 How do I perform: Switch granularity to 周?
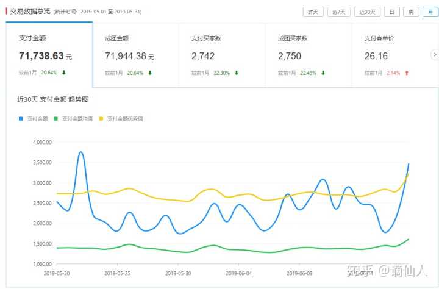(x=410, y=12)
